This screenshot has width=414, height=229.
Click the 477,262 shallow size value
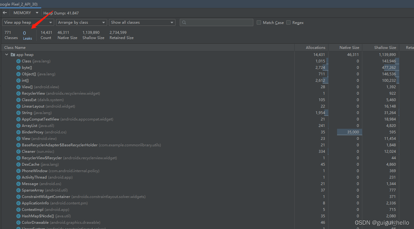coord(389,68)
